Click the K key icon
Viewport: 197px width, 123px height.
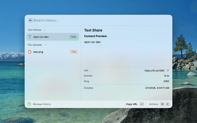point(168,104)
